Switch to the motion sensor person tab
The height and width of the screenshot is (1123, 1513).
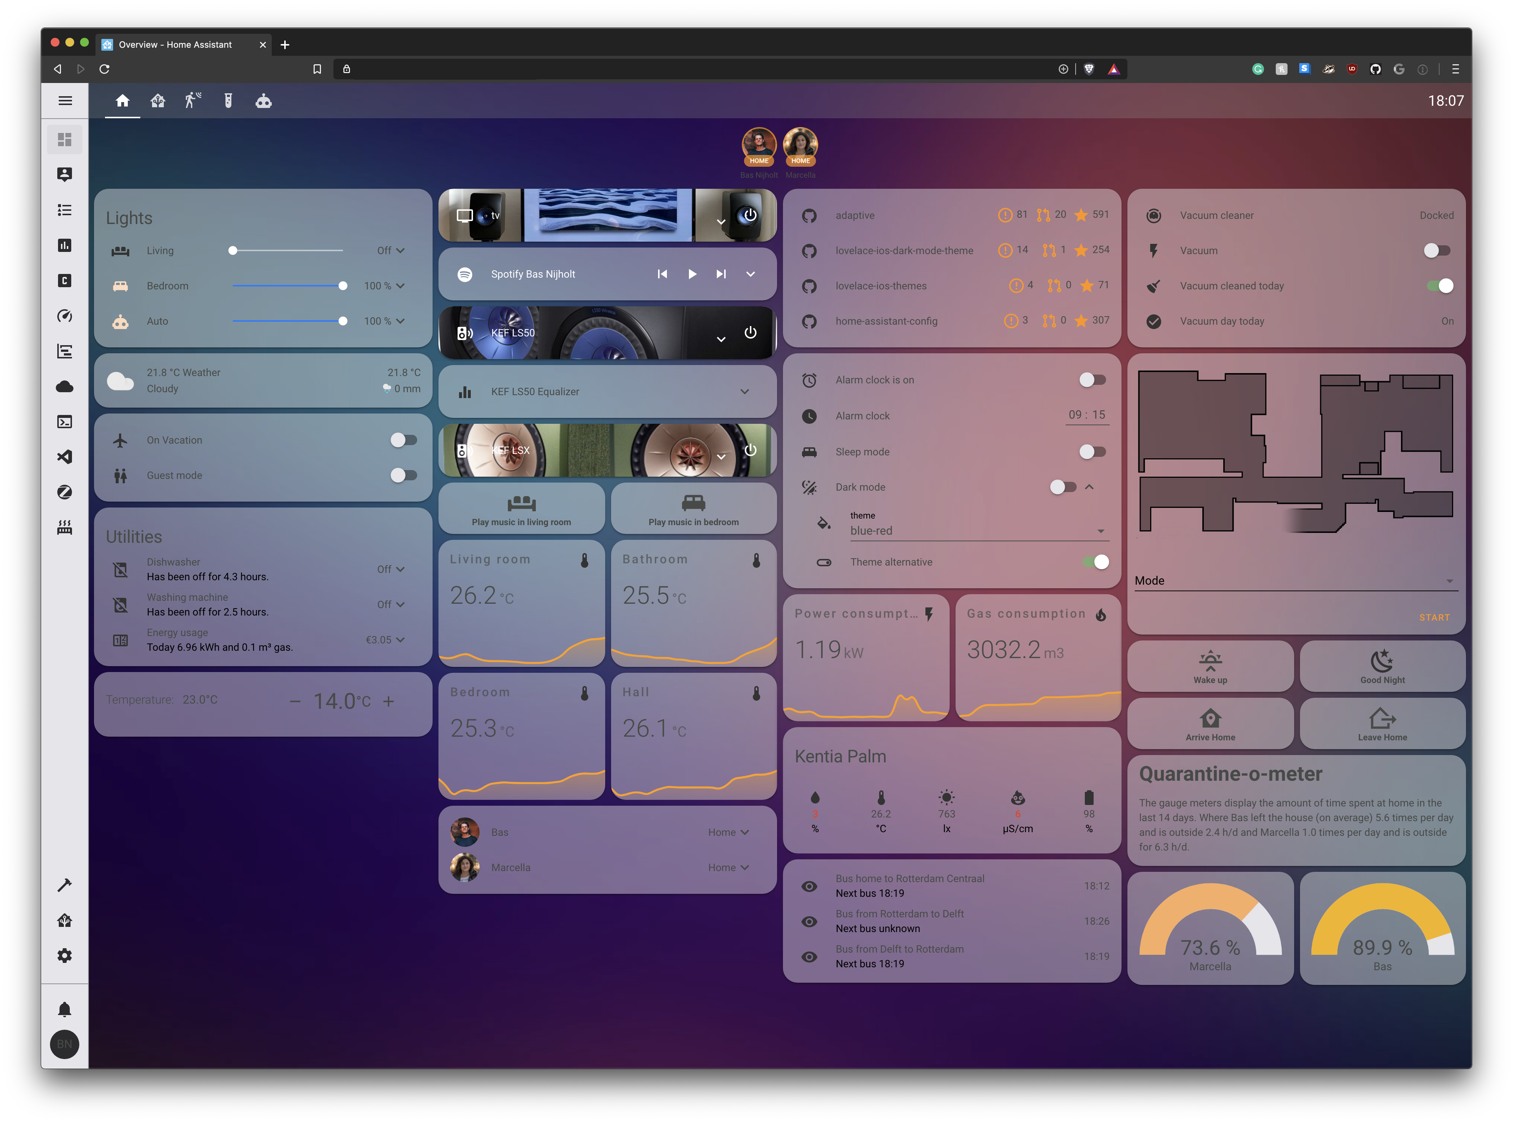click(193, 101)
